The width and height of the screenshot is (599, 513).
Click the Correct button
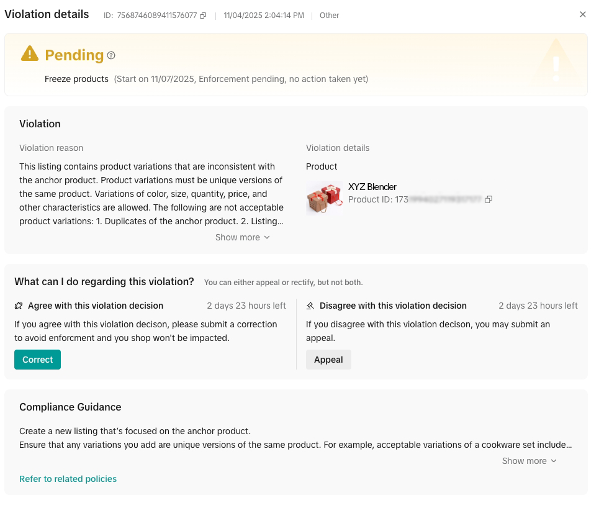pyautogui.click(x=37, y=360)
